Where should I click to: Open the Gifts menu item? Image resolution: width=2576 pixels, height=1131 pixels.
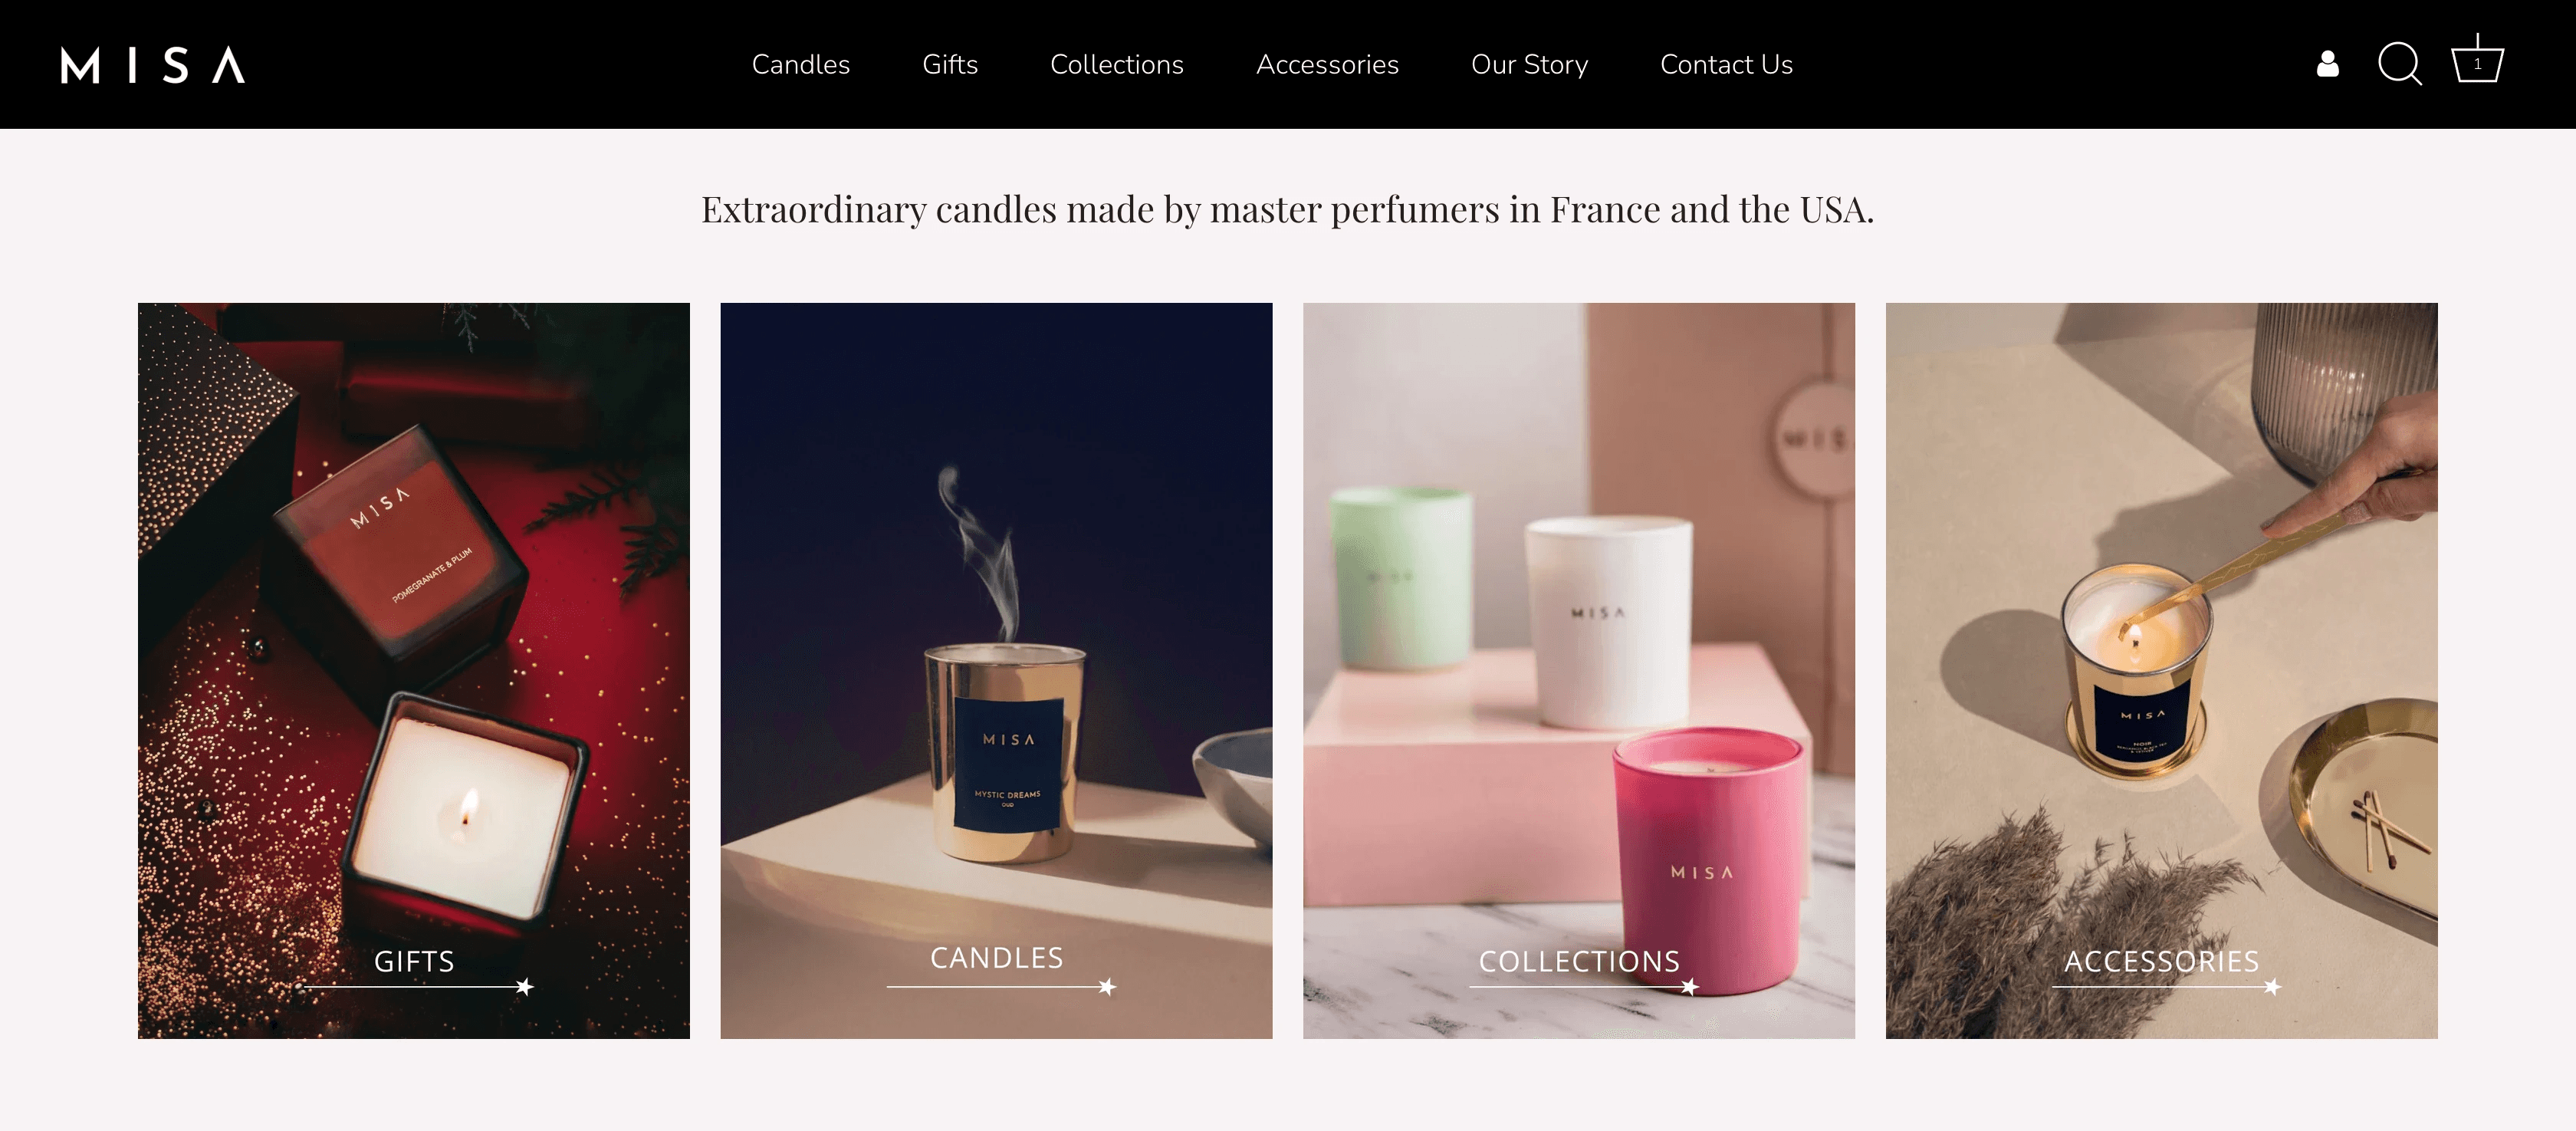tap(949, 65)
